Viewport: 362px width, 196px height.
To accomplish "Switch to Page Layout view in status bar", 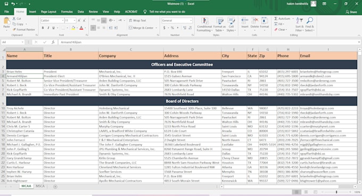I will click(306, 192).
